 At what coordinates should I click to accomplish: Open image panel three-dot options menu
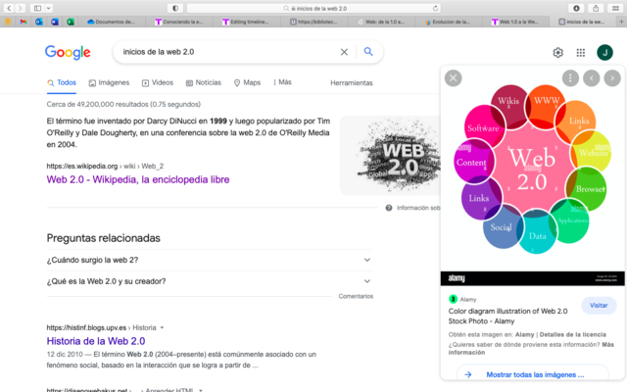(x=570, y=78)
